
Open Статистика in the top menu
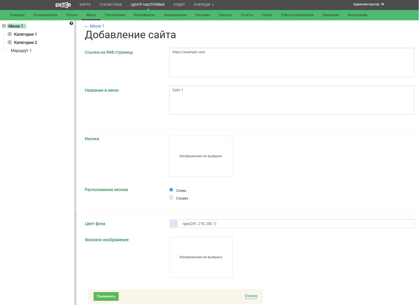pyautogui.click(x=111, y=5)
